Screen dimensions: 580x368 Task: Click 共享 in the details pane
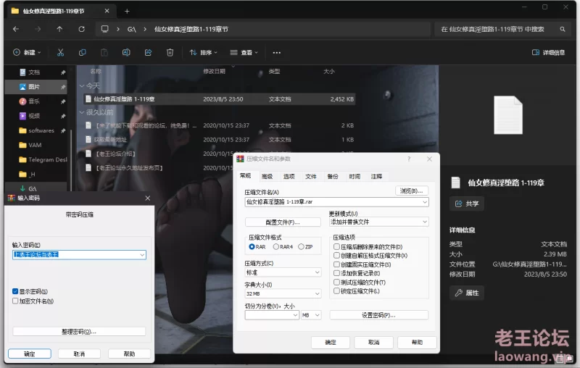(467, 204)
